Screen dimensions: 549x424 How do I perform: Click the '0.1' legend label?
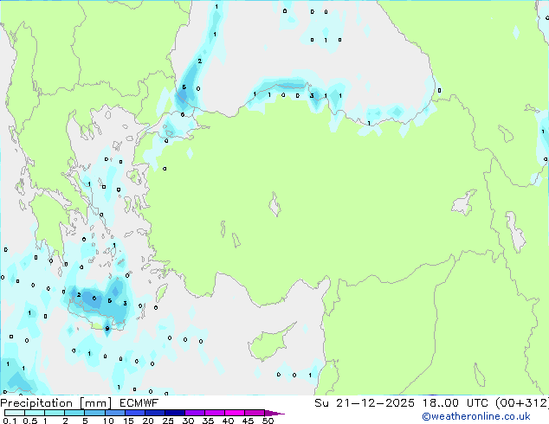[x=10, y=421]
